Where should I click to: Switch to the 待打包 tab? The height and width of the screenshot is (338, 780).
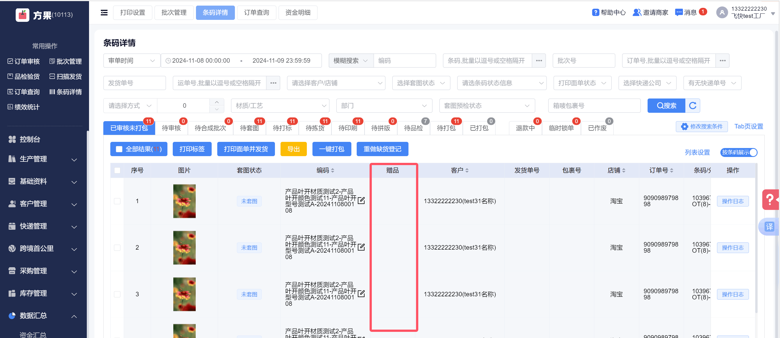(446, 128)
